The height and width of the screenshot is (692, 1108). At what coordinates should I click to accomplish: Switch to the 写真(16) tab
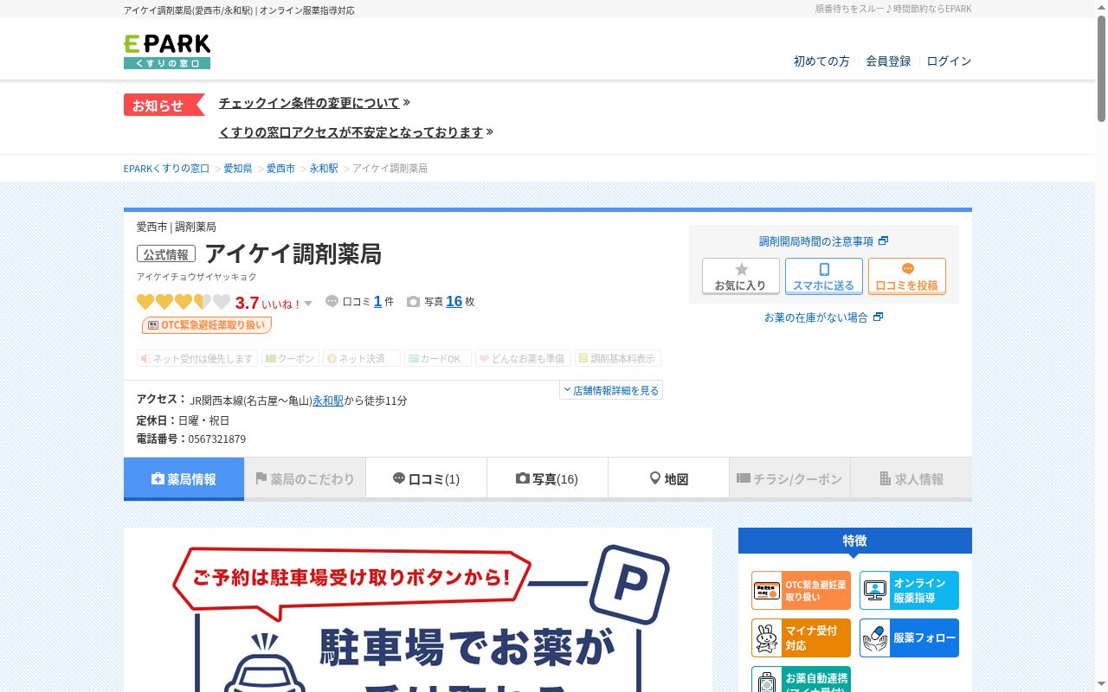click(547, 478)
